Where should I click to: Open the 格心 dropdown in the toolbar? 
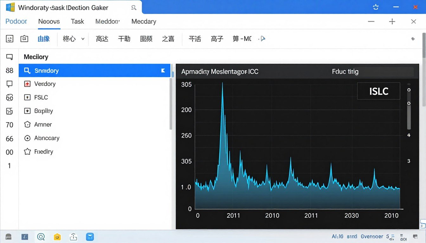click(73, 38)
